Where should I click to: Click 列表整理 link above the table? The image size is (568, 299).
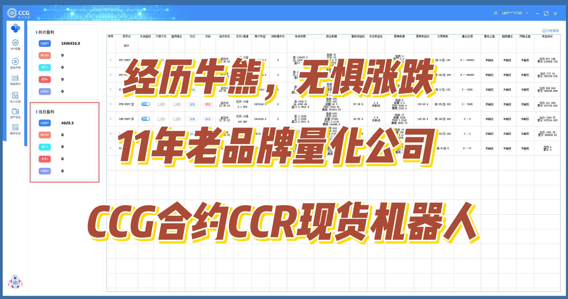[x=551, y=31]
